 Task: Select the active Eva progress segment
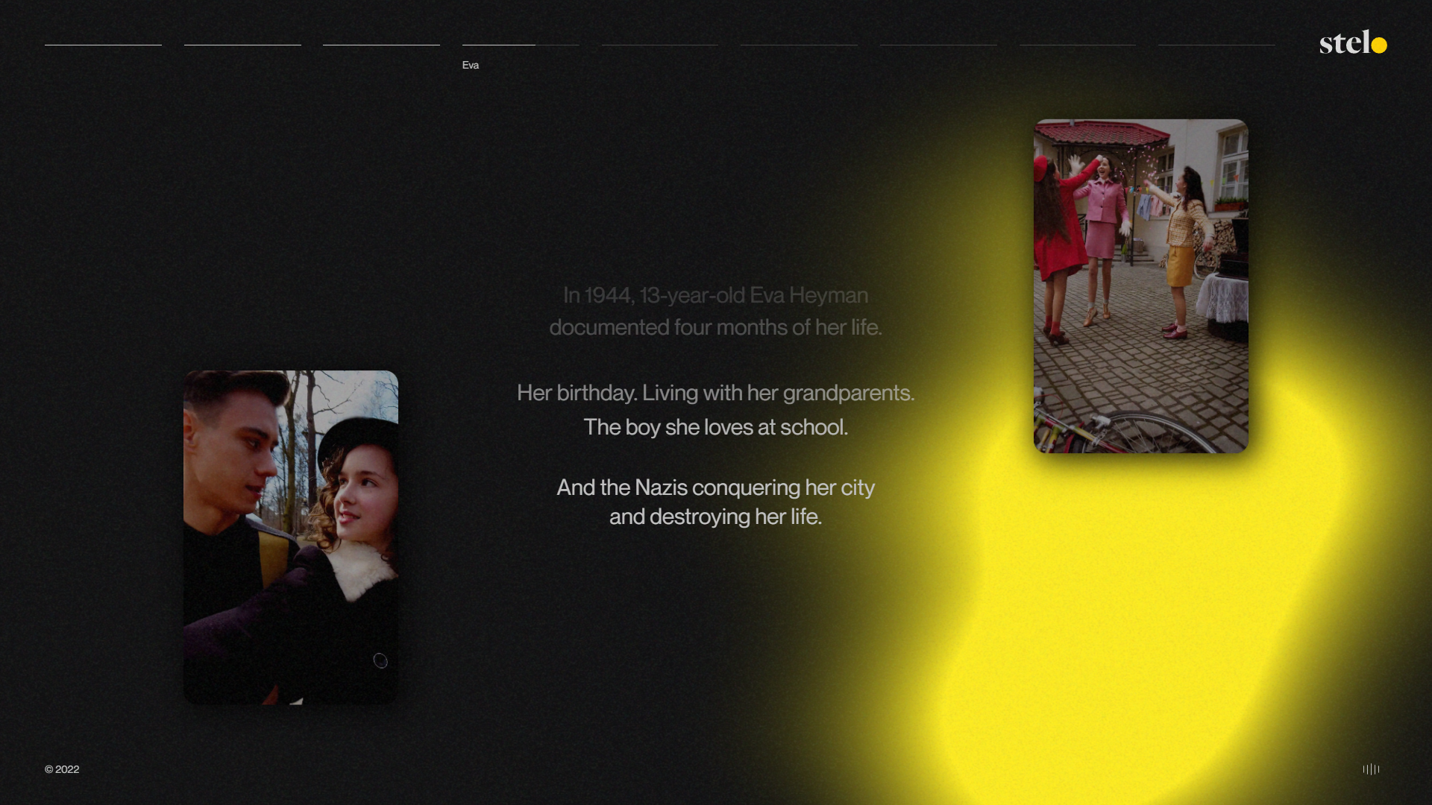tap(521, 45)
